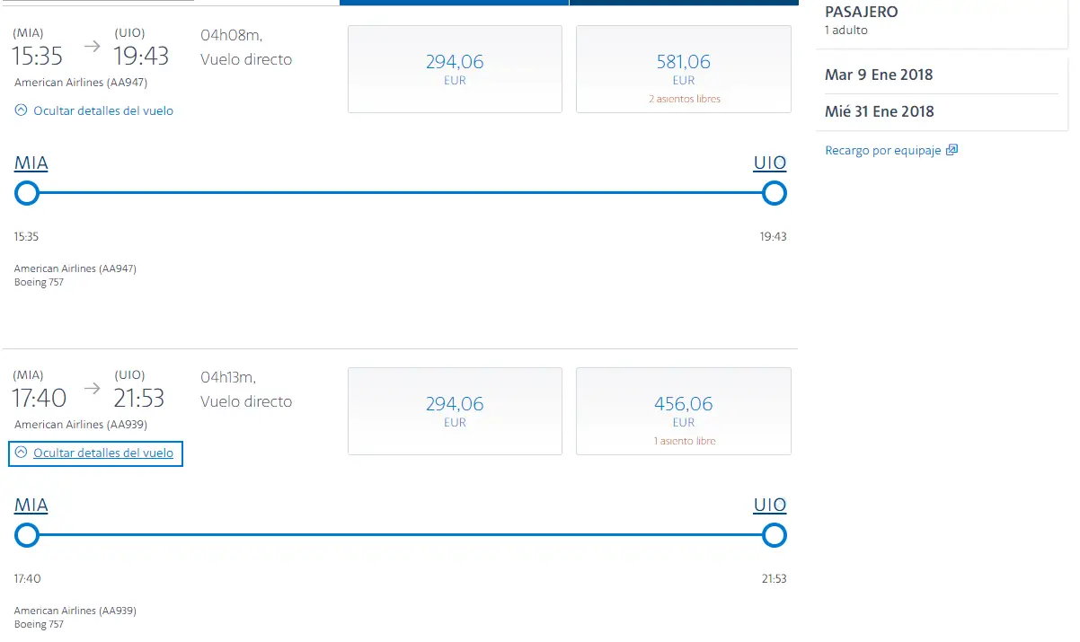Click the arrow icon between 17:40 and 21:53
This screenshot has width=1080, height=642.
pos(93,389)
